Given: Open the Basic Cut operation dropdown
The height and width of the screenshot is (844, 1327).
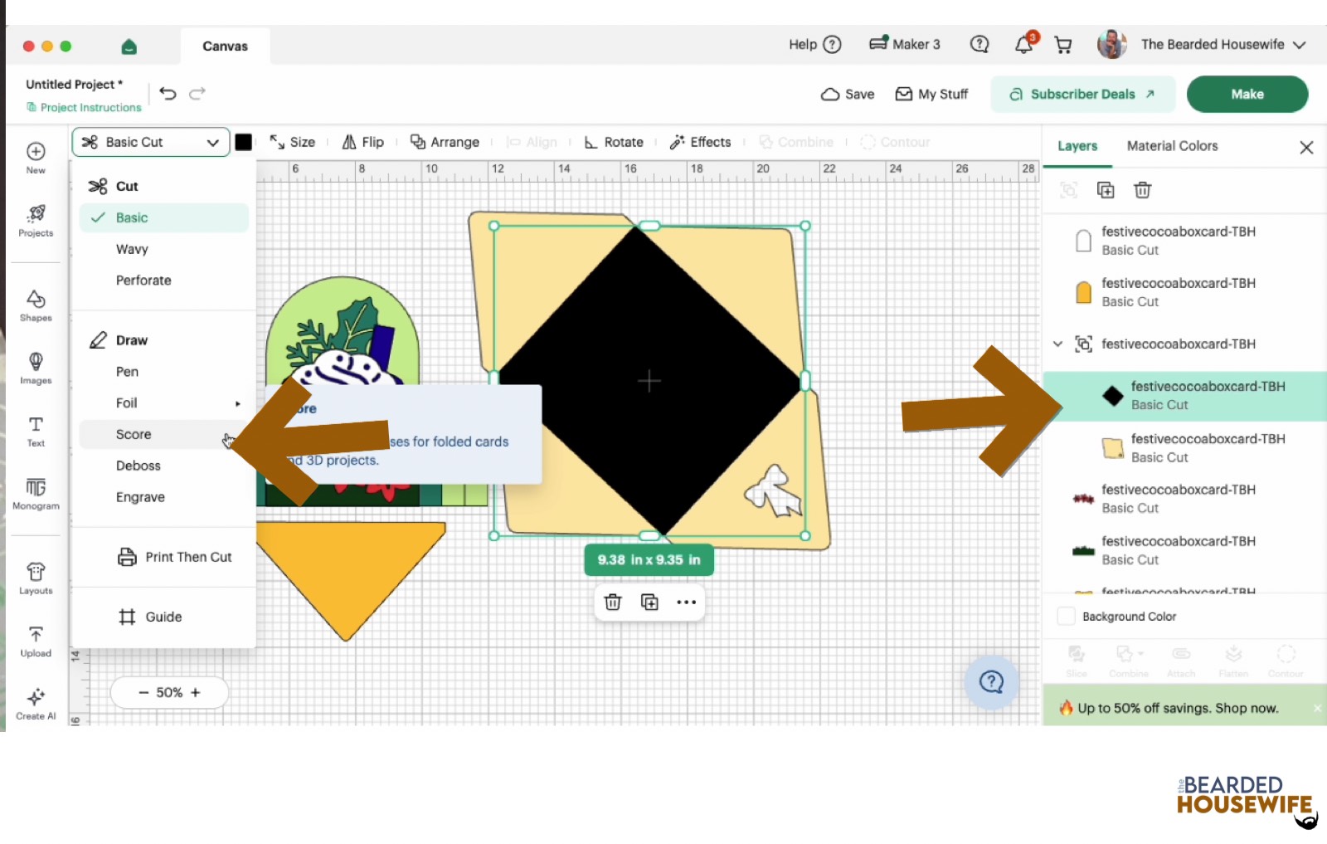Looking at the screenshot, I should tap(151, 142).
